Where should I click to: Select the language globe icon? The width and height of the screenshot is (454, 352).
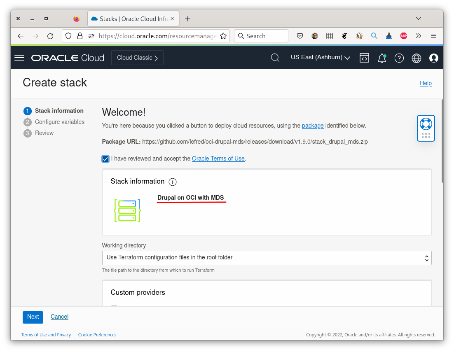416,58
